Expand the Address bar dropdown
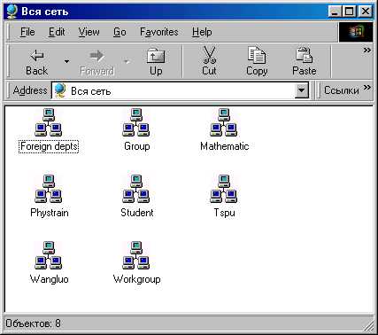 [301, 90]
